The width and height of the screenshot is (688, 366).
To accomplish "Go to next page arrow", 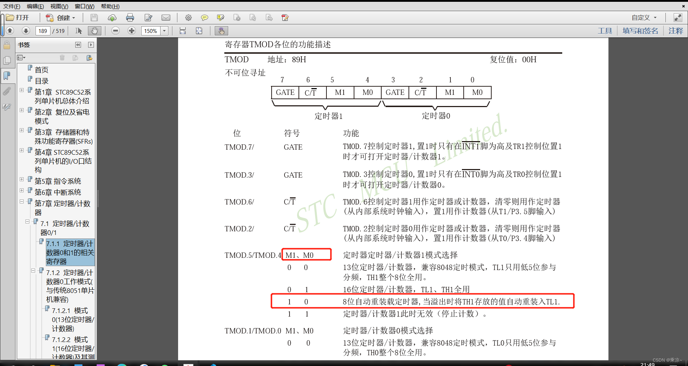I will (26, 31).
